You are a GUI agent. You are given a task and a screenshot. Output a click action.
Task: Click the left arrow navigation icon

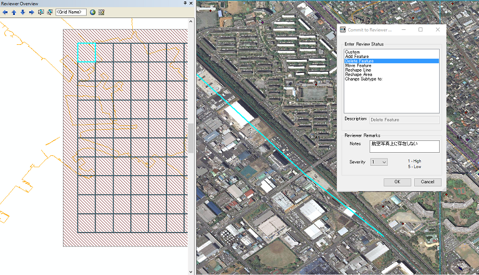coord(5,12)
